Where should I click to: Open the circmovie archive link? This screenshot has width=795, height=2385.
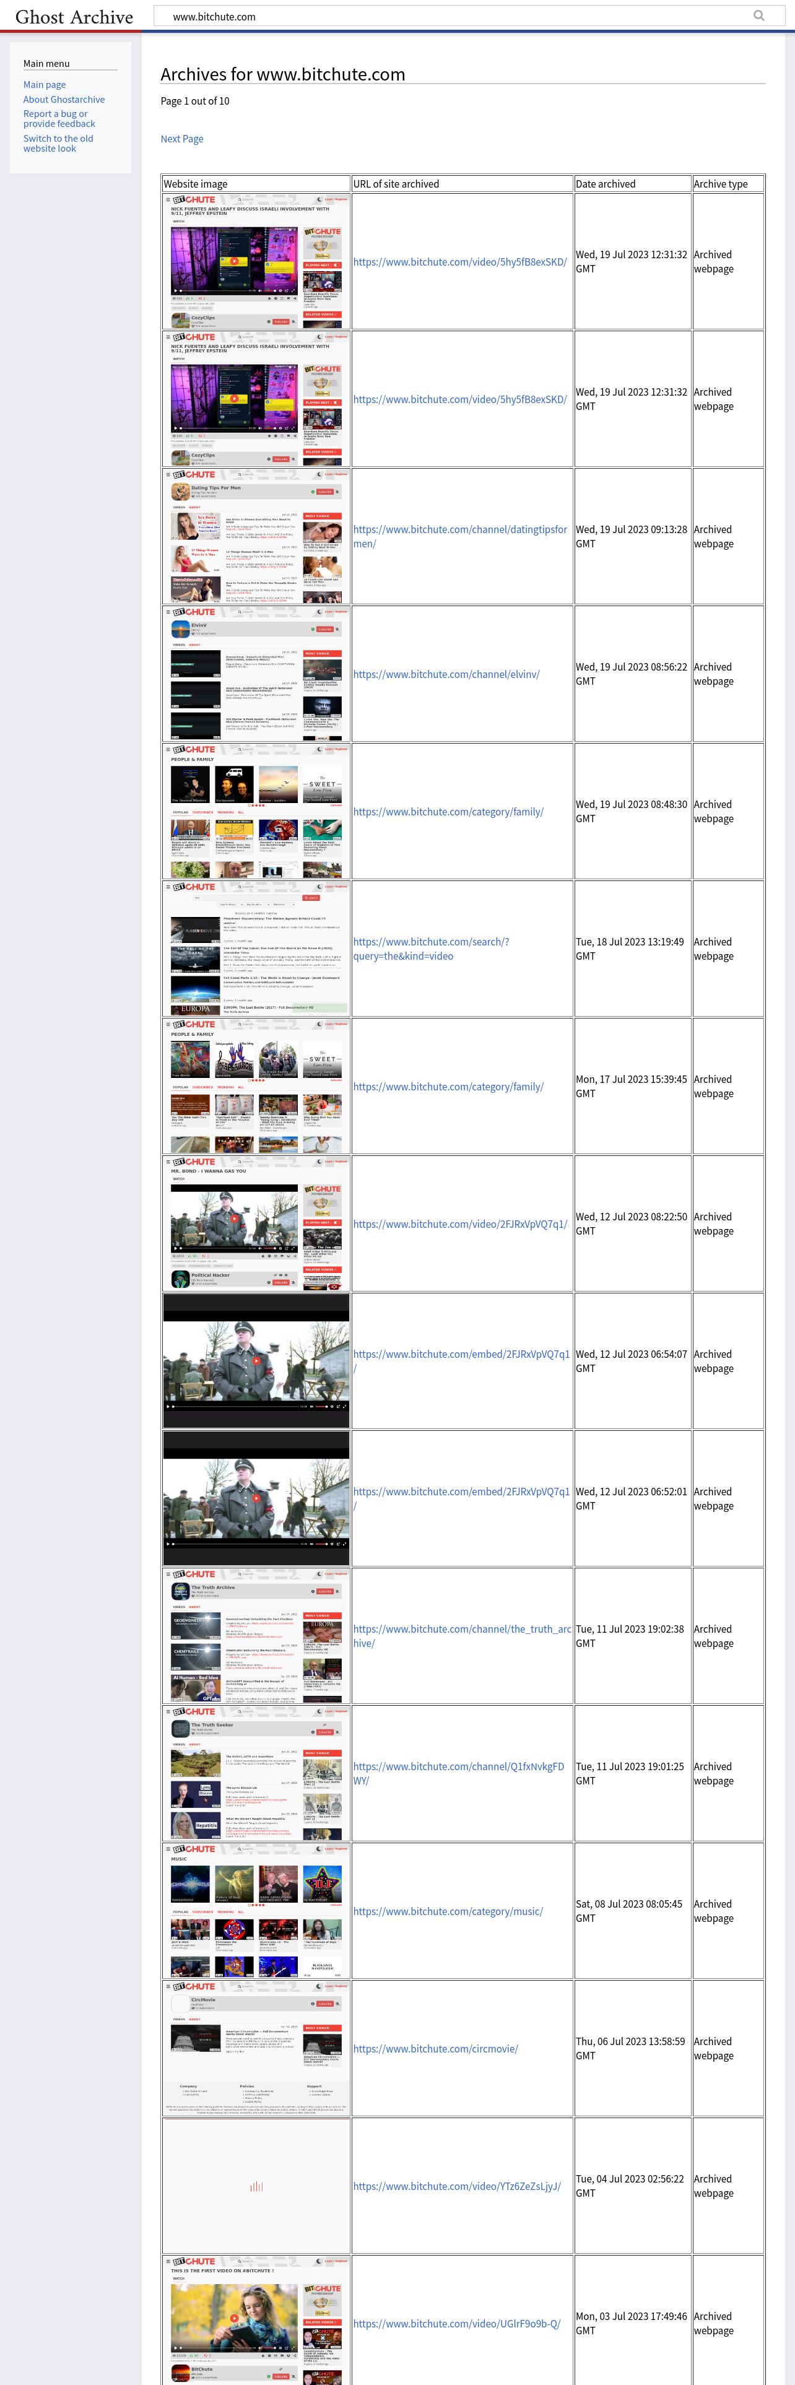coord(436,2048)
